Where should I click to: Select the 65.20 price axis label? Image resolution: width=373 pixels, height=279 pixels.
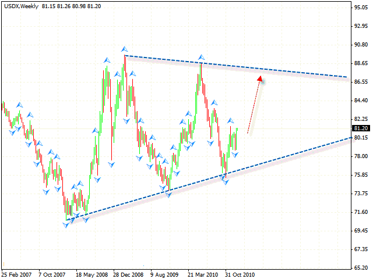coord(361,268)
